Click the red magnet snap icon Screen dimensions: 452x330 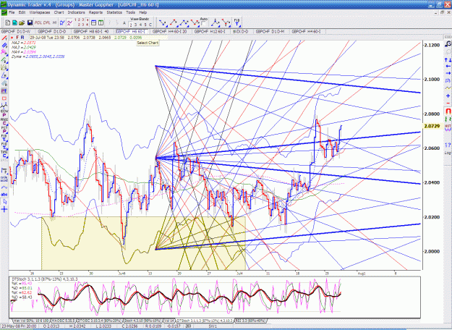[x=448, y=111]
